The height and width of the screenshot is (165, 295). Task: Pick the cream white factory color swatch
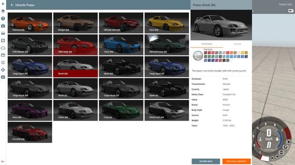point(239,53)
